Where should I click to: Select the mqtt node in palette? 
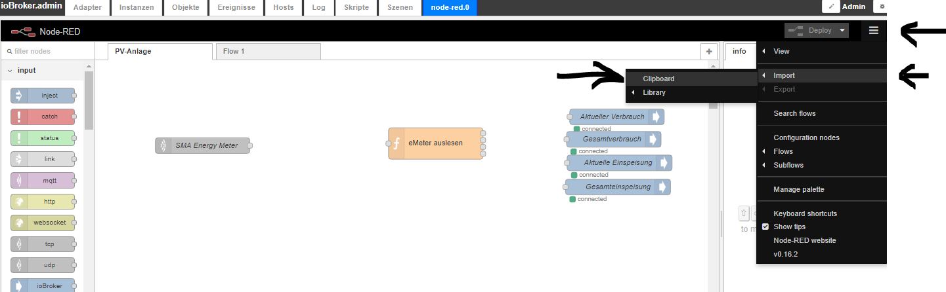point(43,180)
